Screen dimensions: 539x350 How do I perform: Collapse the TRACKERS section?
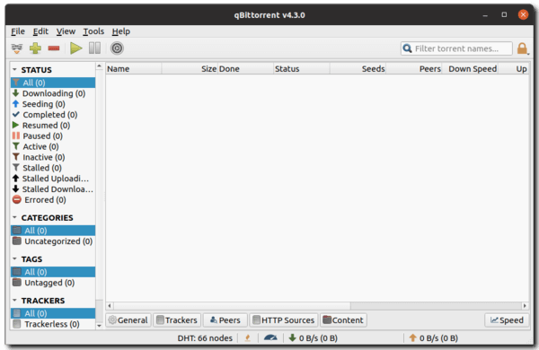pos(14,301)
